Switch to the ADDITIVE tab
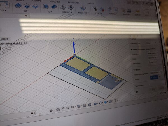Image resolution: width=168 pixels, height=126 pixels. [x=37, y=1]
